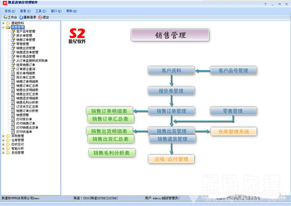Click the help question mark icon
Screen dimensions: 291x206
click(x=266, y=4)
